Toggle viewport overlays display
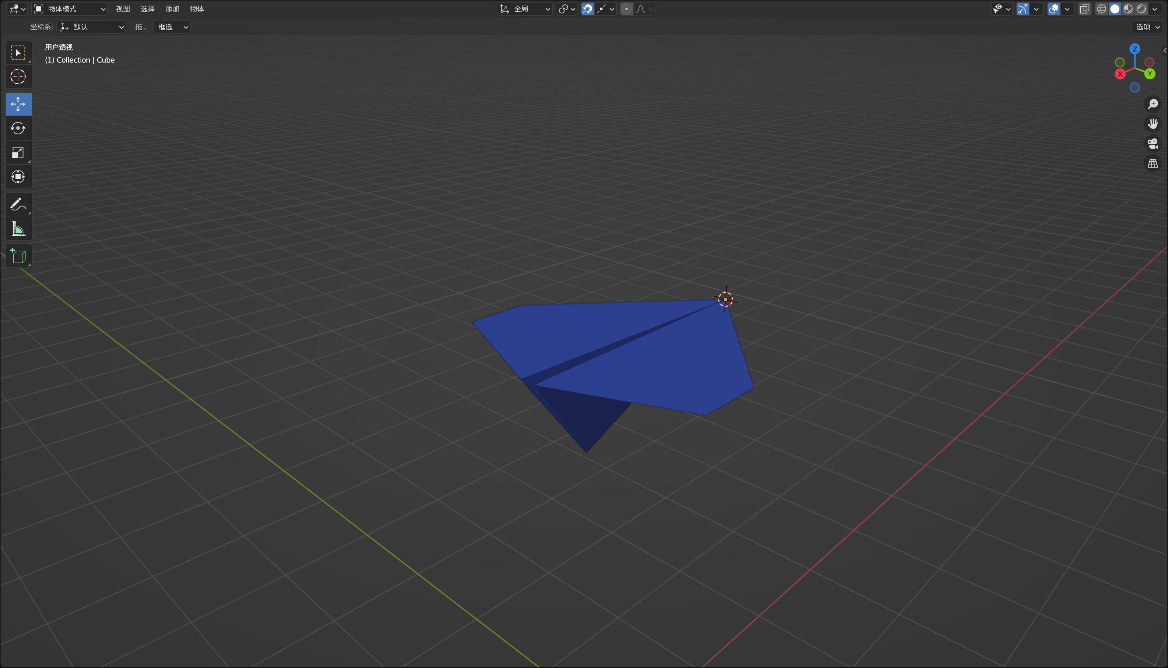This screenshot has width=1168, height=668. pyautogui.click(x=1054, y=9)
